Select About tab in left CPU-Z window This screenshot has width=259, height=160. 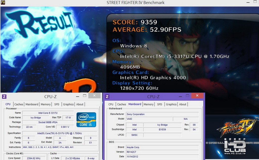pos(80,104)
